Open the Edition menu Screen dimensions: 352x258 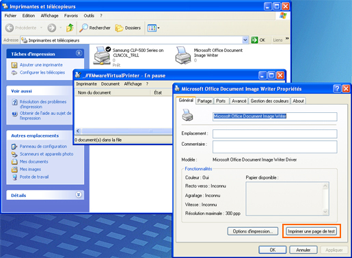point(29,16)
